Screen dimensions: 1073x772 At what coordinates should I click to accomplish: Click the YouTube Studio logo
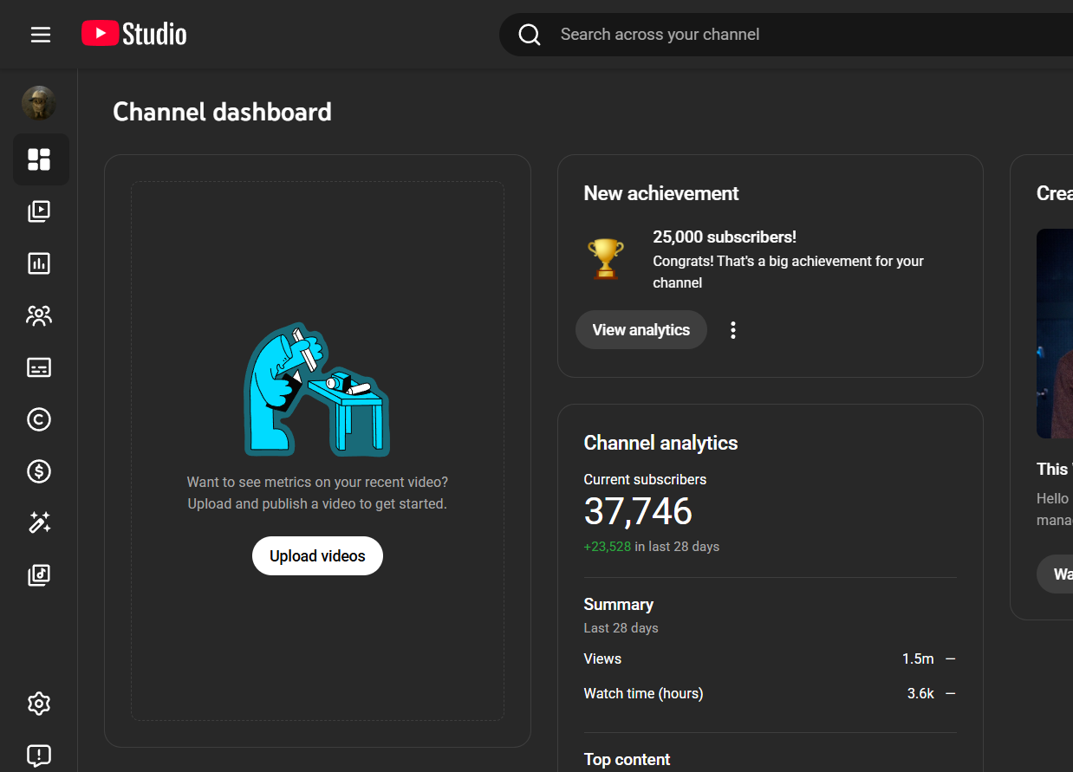[134, 35]
